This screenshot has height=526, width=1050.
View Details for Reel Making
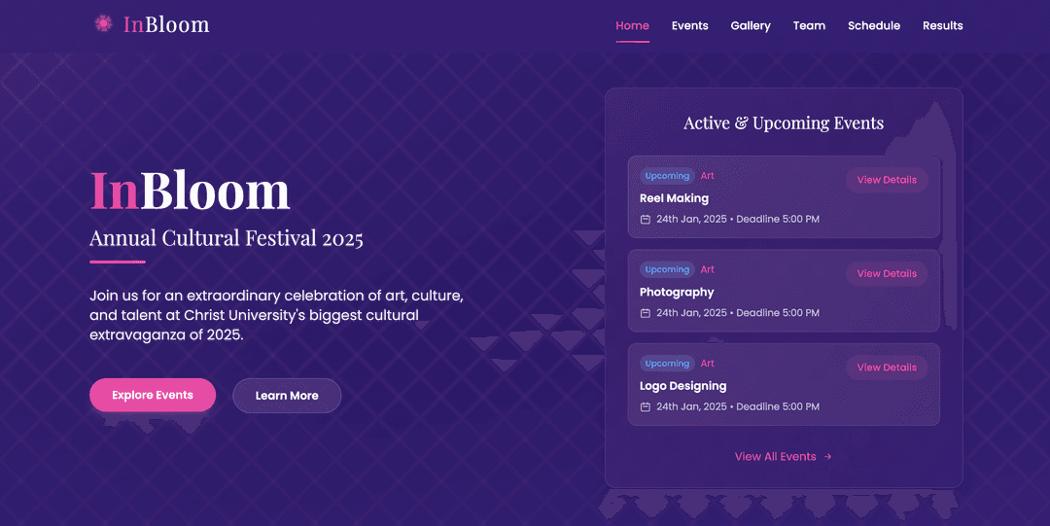coord(887,180)
